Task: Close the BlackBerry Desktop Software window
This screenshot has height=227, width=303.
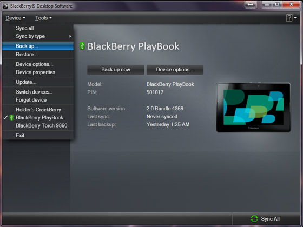Action: pos(292,4)
